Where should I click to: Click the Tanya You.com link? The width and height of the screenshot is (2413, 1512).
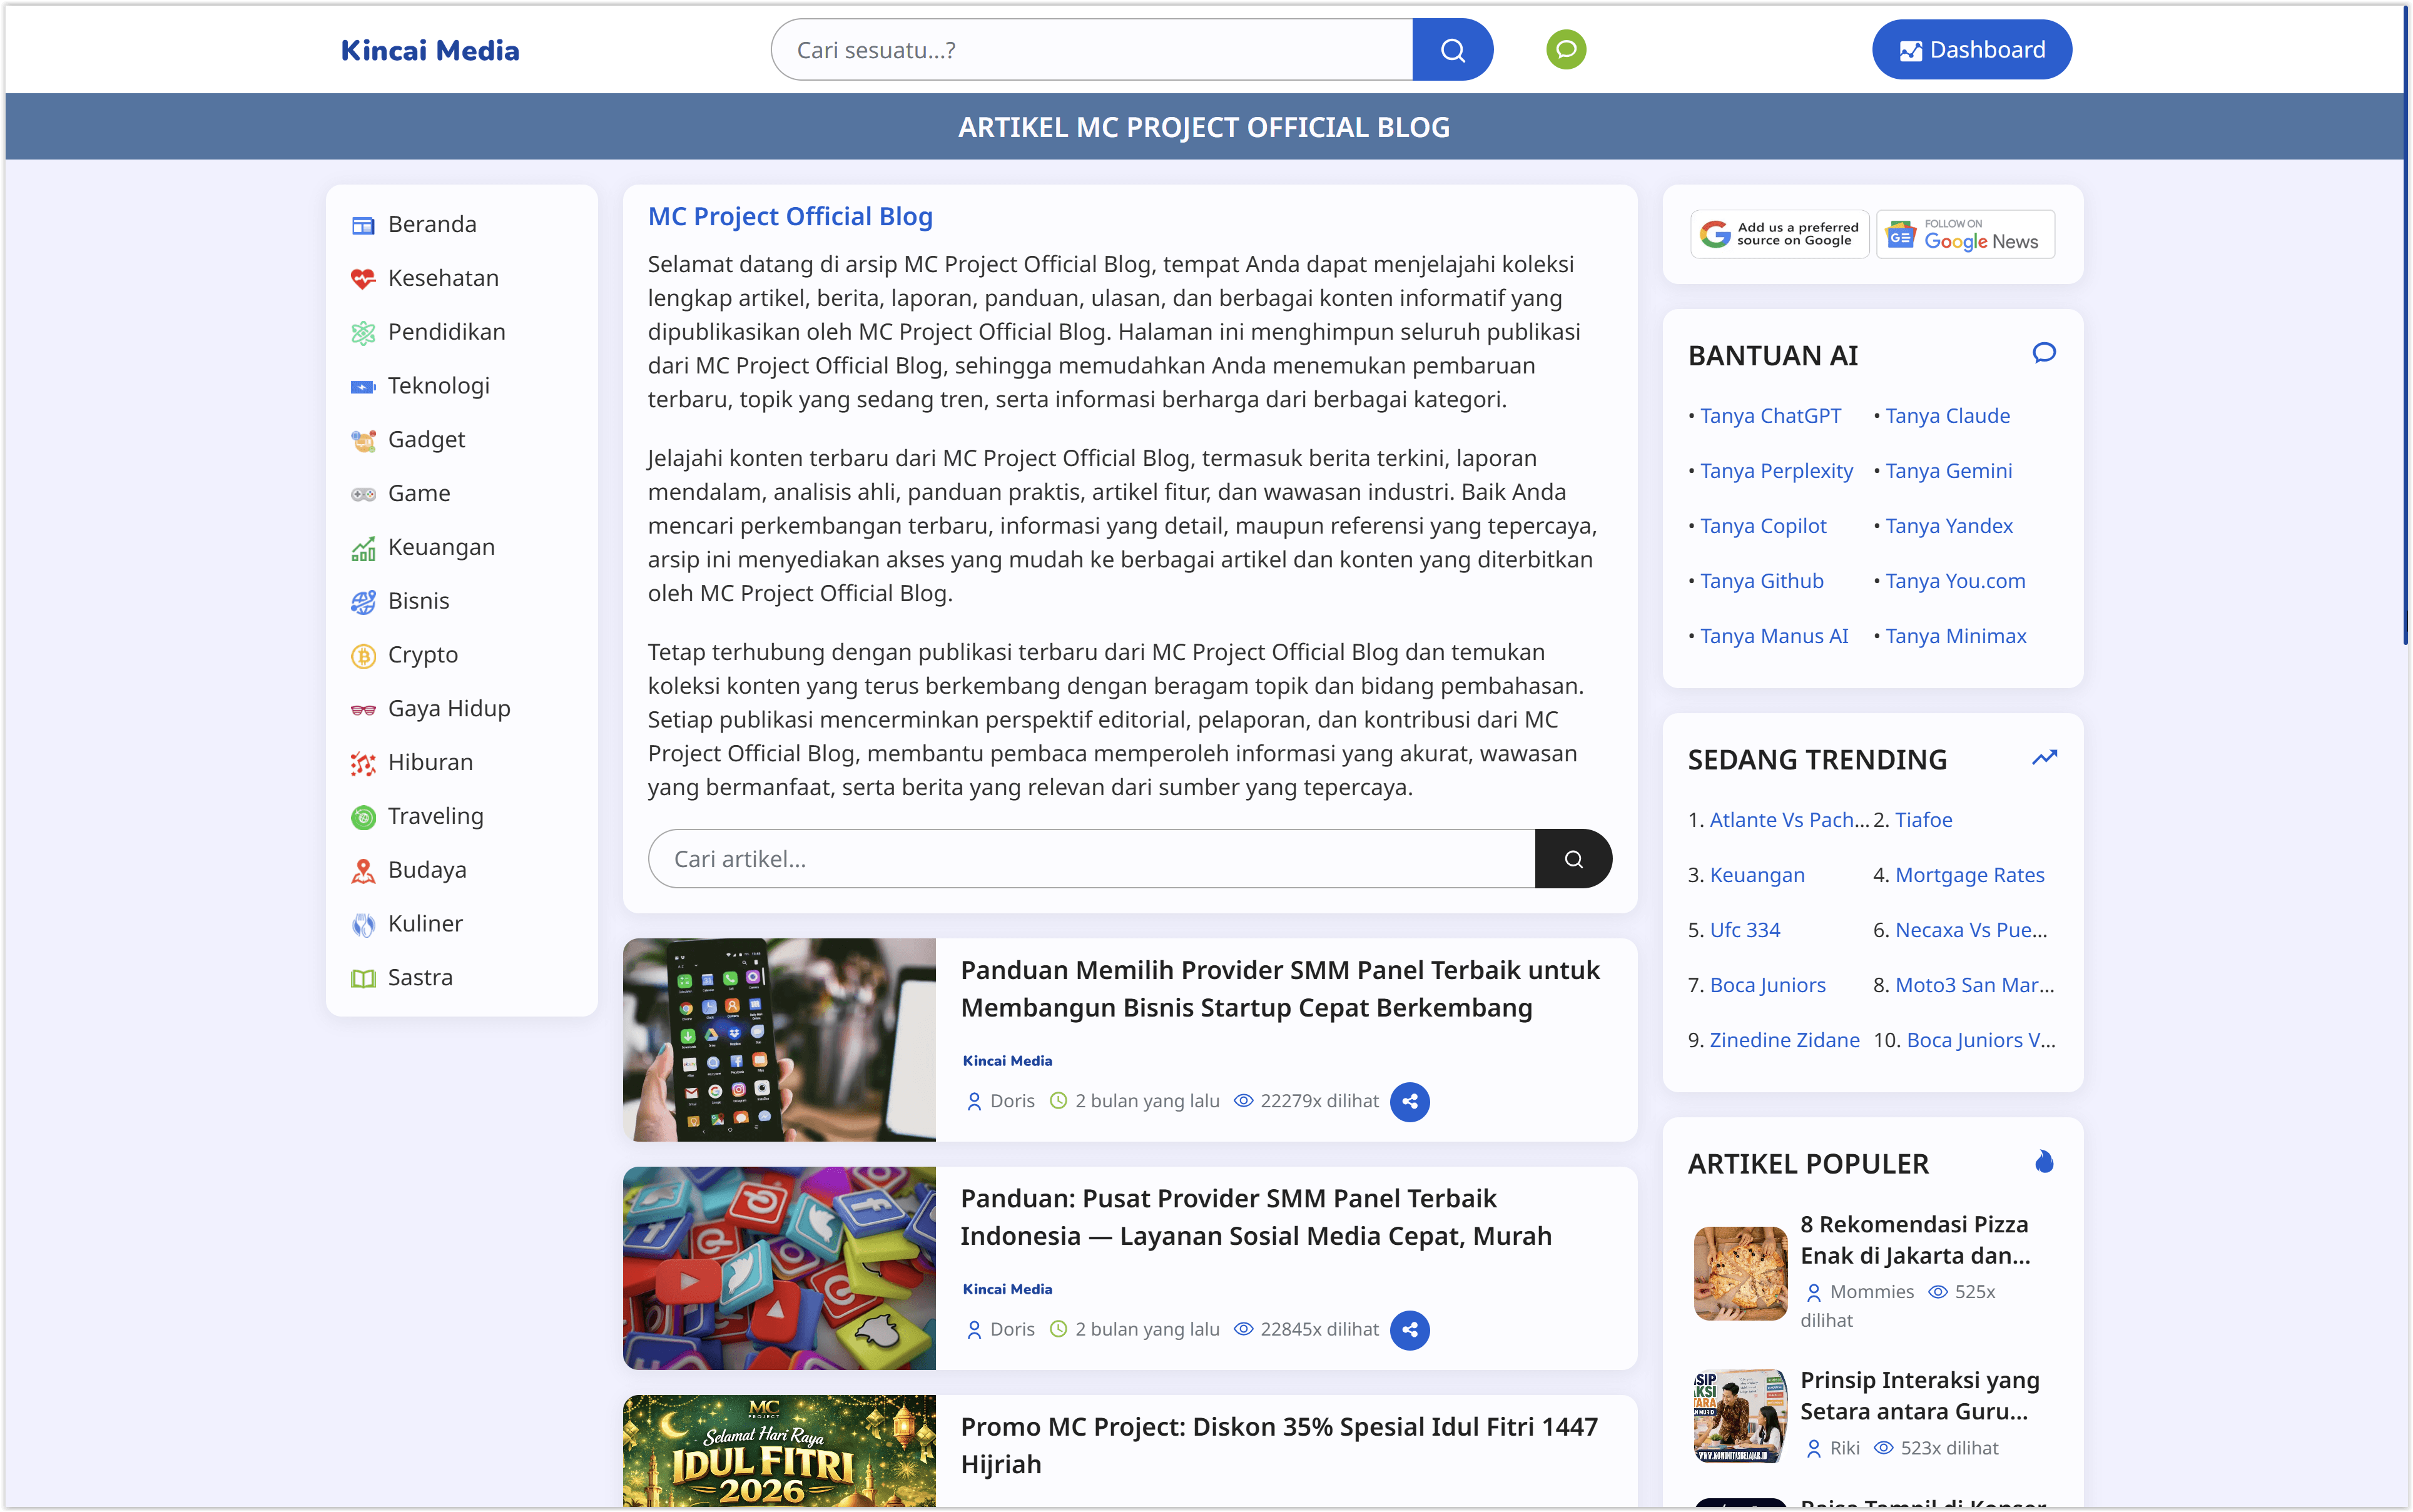tap(1955, 582)
